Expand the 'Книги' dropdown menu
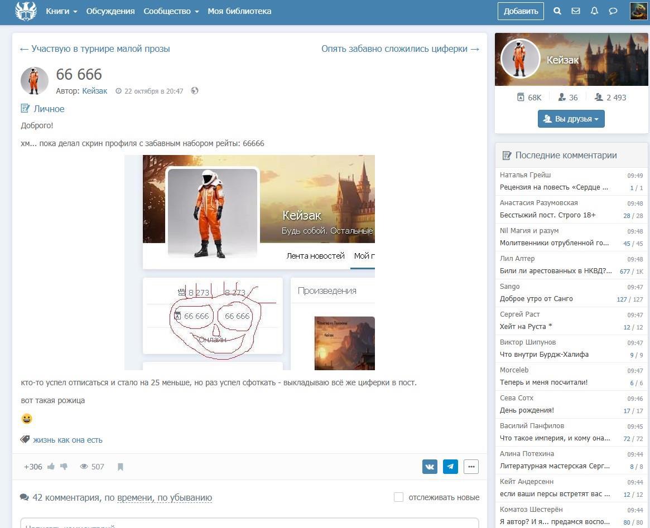Screen dimensions: 650x528 click(x=61, y=11)
